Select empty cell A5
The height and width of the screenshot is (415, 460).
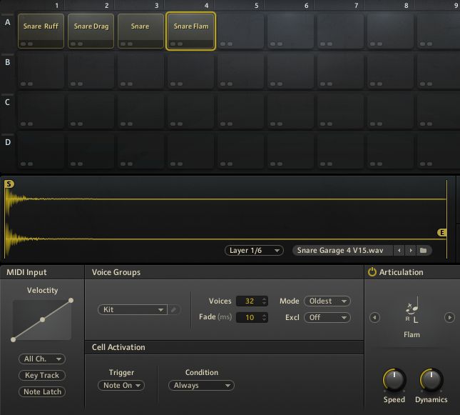coord(240,31)
